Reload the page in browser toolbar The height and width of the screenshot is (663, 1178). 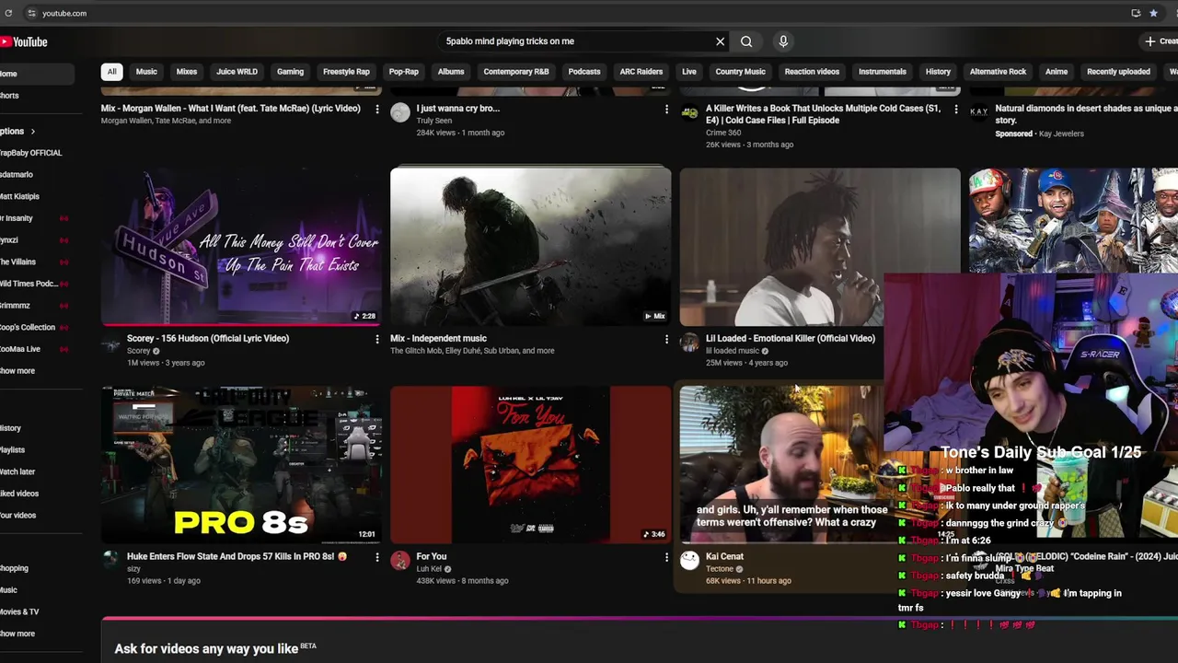[x=8, y=13]
